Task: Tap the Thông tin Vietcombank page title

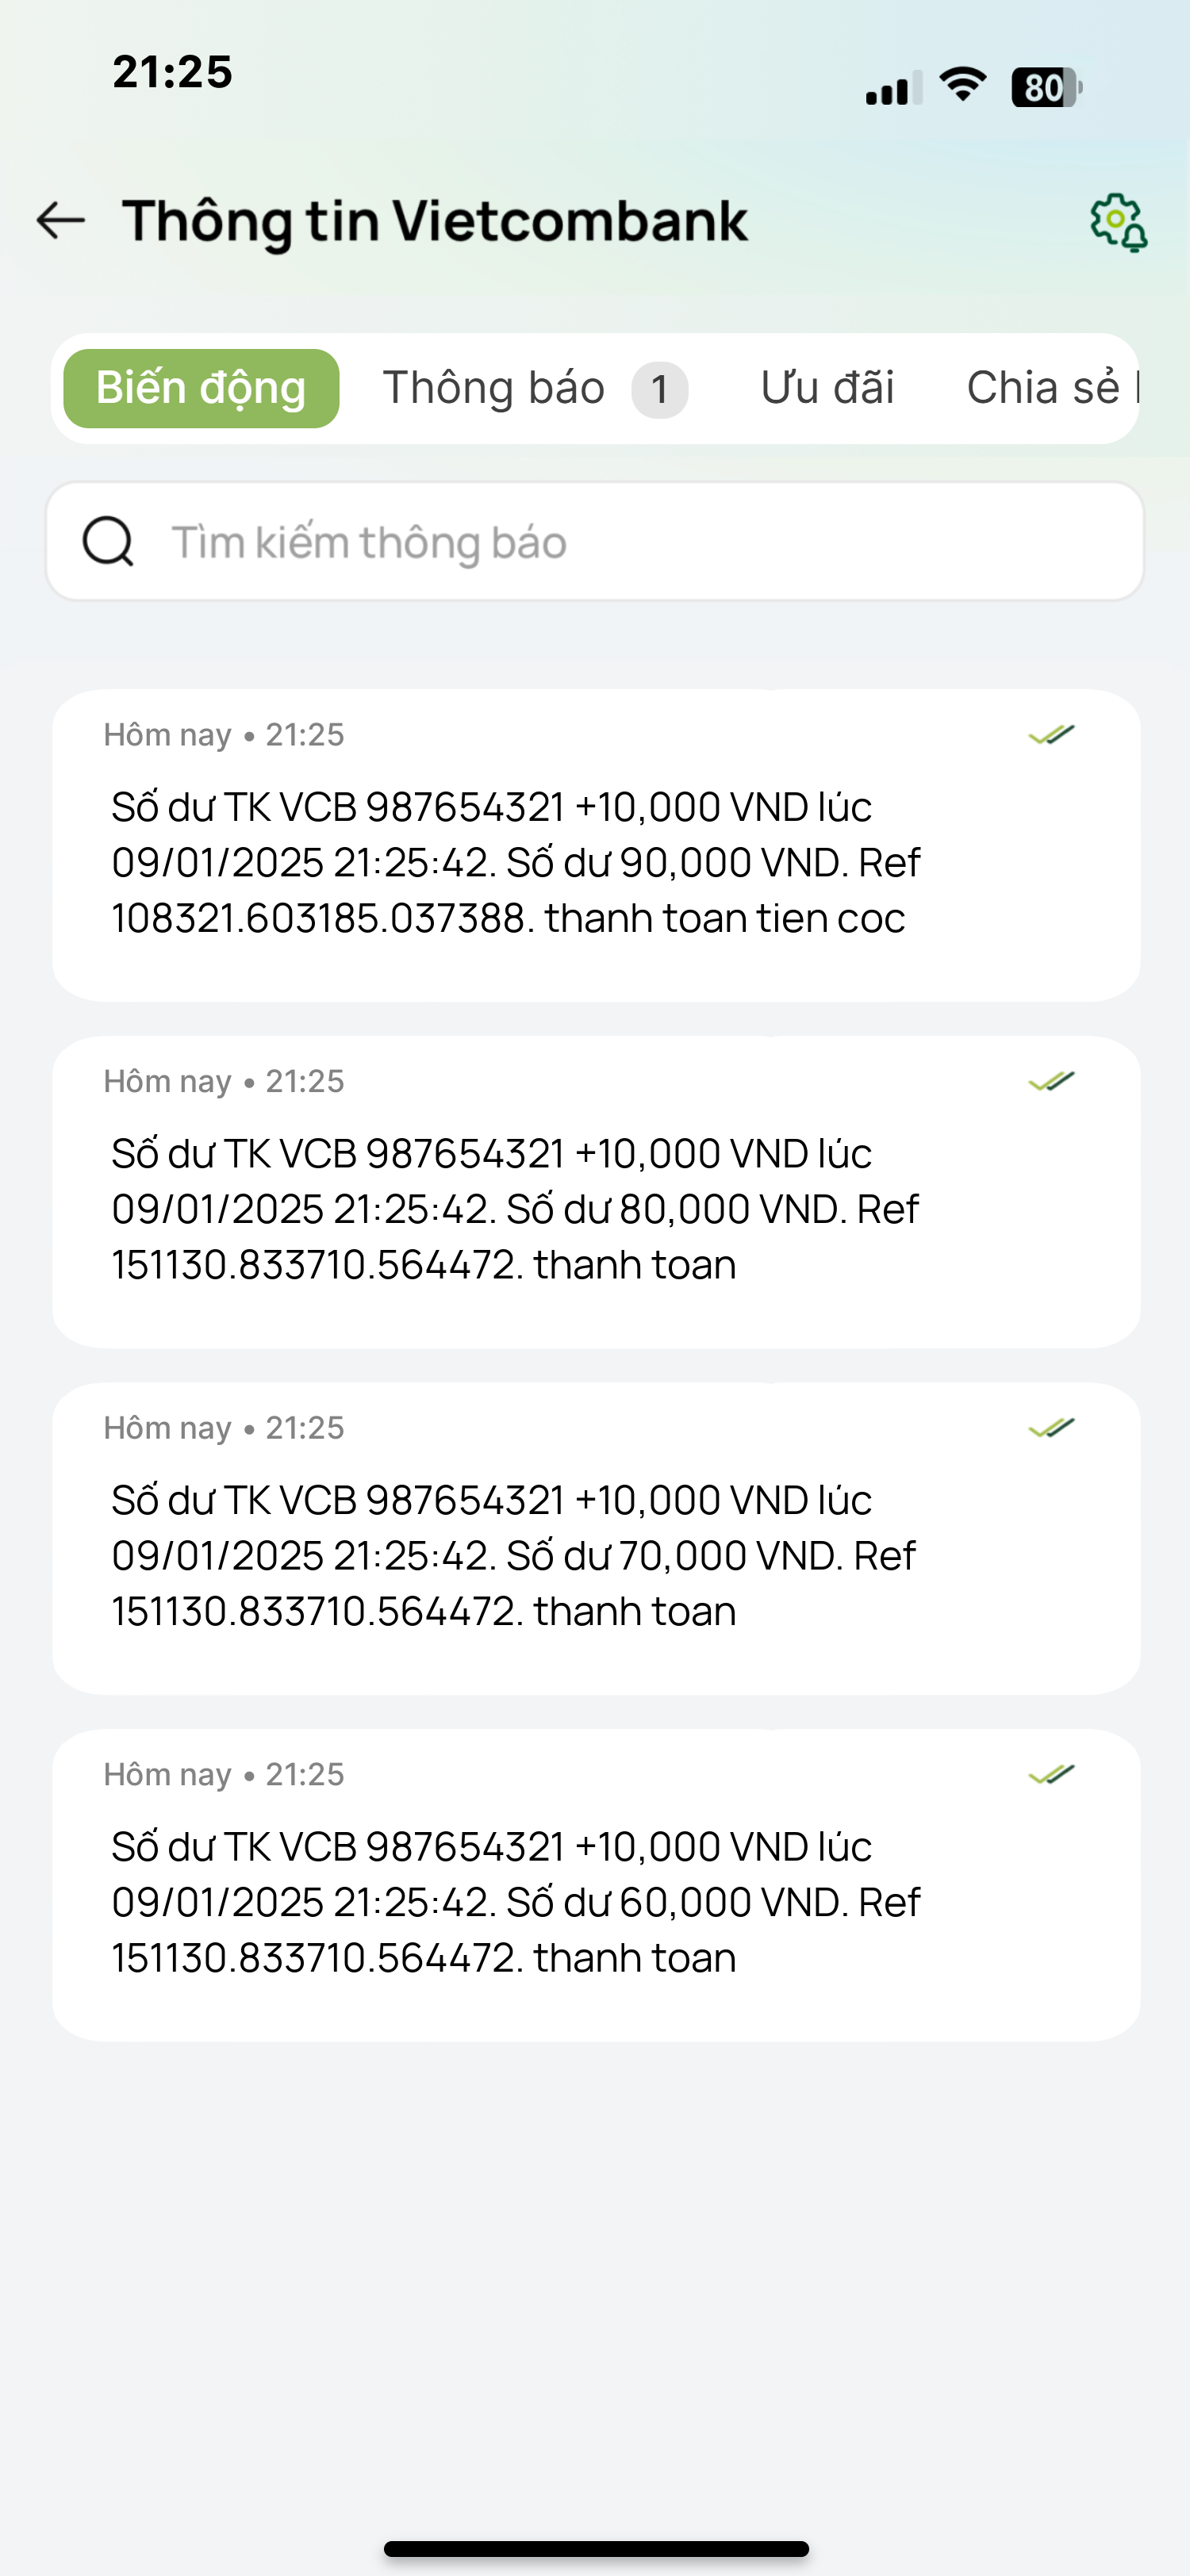Action: 435,221
